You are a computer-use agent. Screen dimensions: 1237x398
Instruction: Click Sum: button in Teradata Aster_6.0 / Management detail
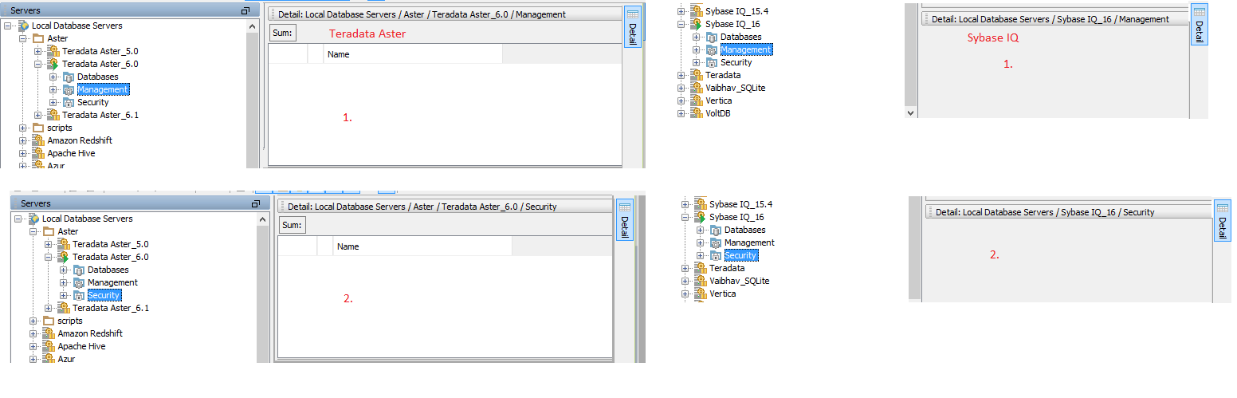coord(283,33)
